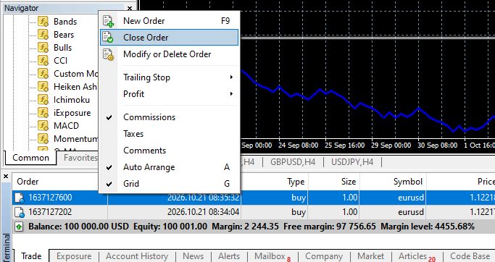Viewport: 495px width, 262px height.
Task: Expand the Profit submenu arrow
Action: point(231,94)
